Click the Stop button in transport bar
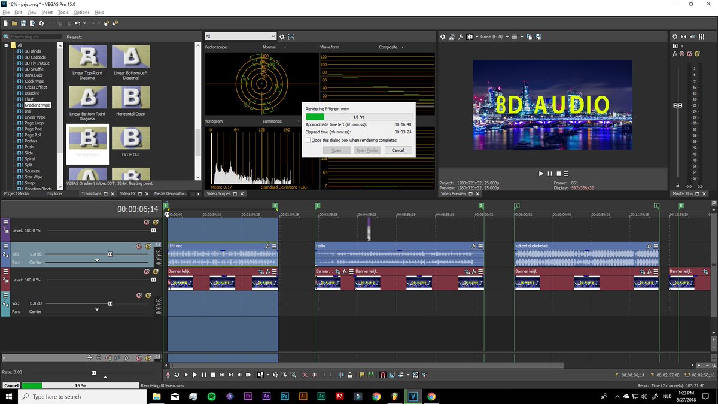 212,375
